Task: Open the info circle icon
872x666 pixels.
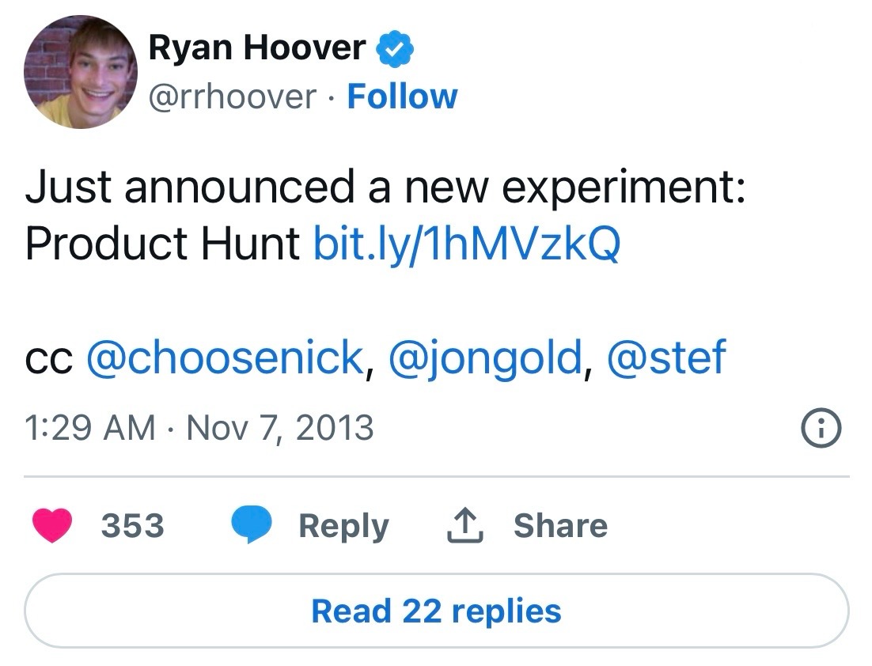Action: pos(821,429)
